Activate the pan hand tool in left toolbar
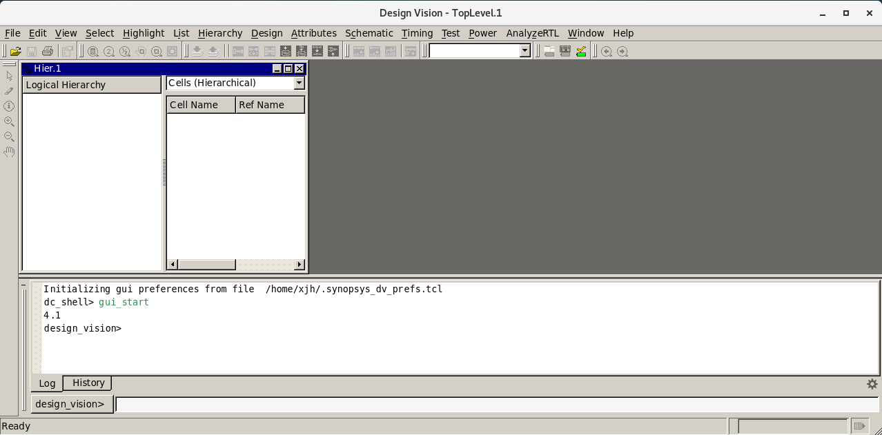This screenshot has height=435, width=882. pos(9,152)
